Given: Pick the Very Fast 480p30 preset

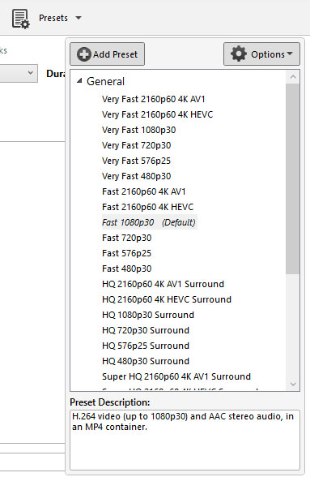Looking at the screenshot, I should (x=136, y=176).
